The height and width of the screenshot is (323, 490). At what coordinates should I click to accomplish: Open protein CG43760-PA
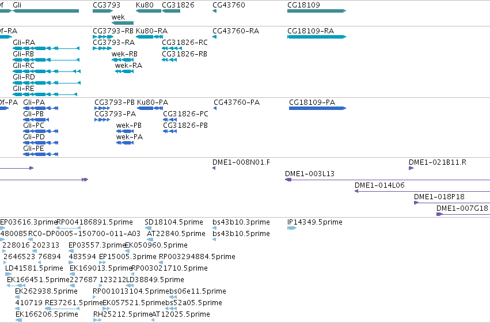pyautogui.click(x=215, y=108)
